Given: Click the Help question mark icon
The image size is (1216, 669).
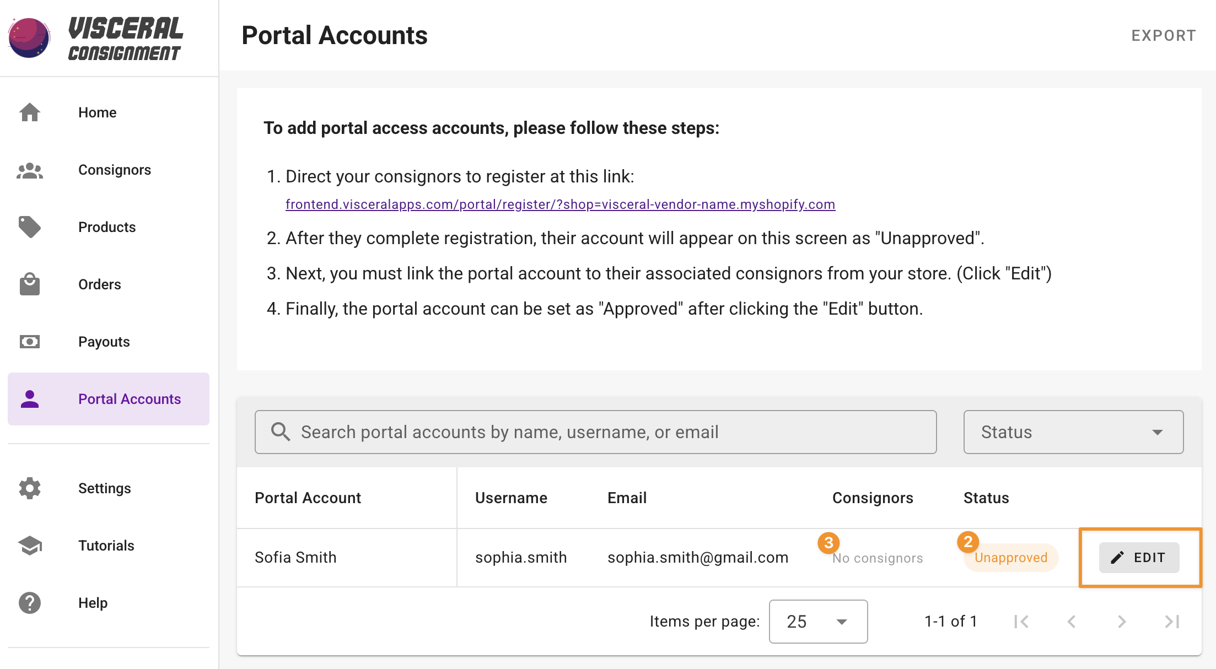Looking at the screenshot, I should click(x=30, y=603).
